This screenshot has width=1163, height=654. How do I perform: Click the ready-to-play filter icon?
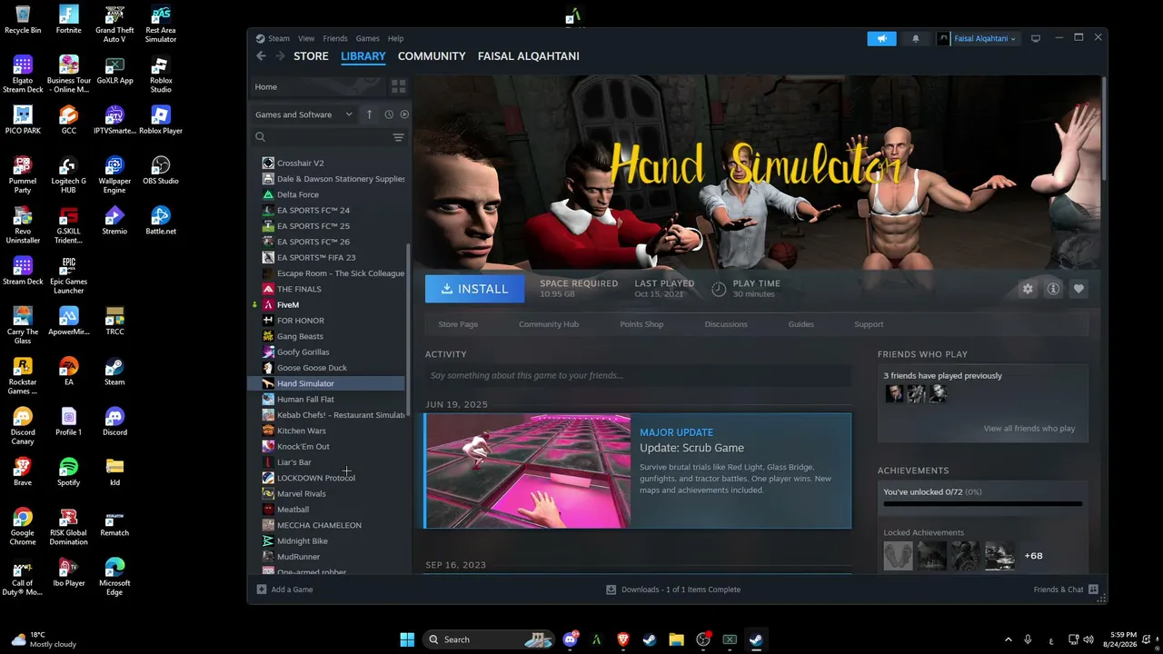(404, 114)
